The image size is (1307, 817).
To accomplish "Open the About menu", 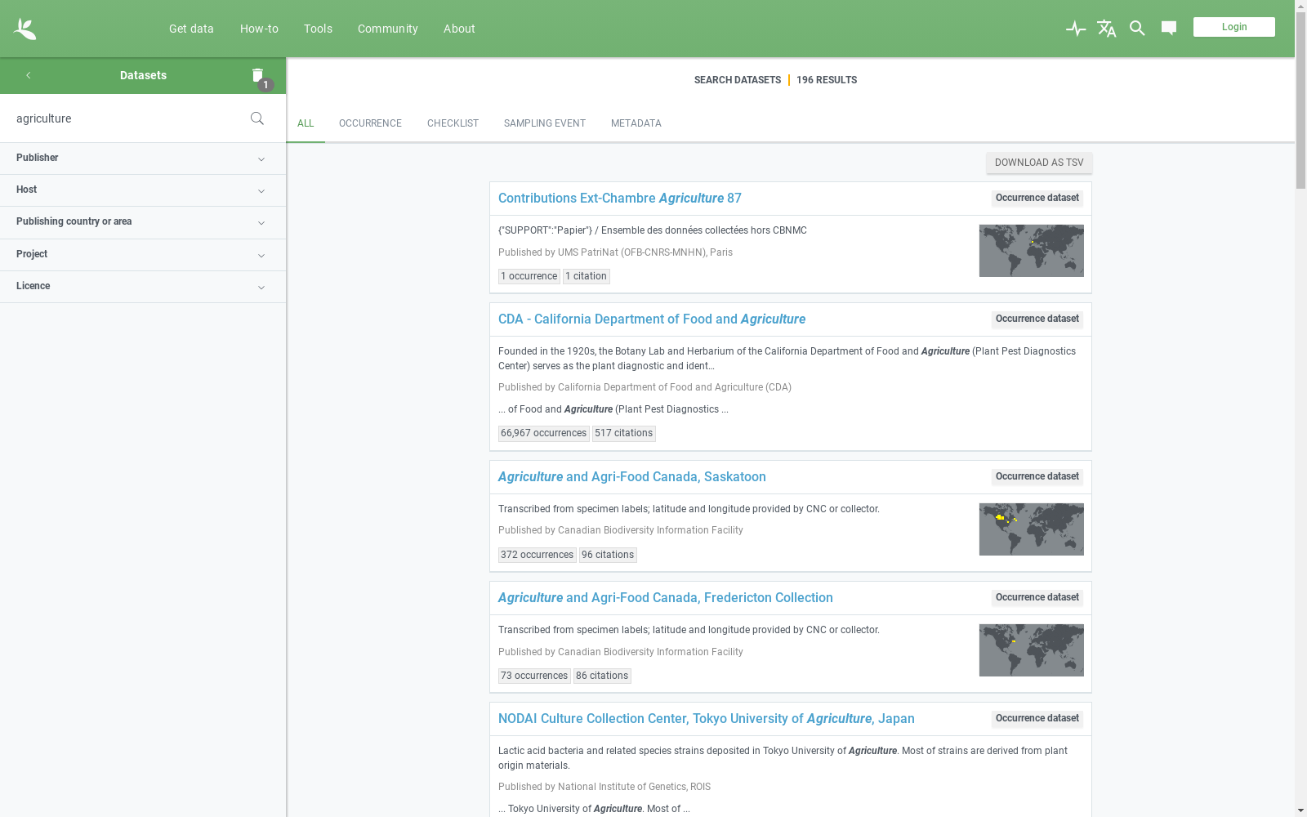I will point(459,29).
